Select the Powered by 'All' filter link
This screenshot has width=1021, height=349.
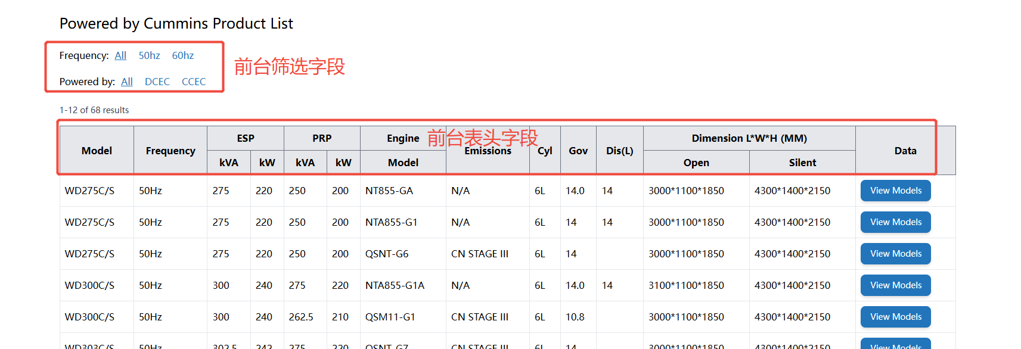tap(127, 82)
